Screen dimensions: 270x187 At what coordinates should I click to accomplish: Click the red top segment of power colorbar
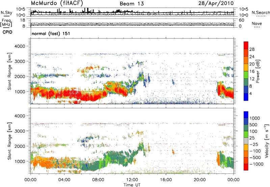pos(246,46)
